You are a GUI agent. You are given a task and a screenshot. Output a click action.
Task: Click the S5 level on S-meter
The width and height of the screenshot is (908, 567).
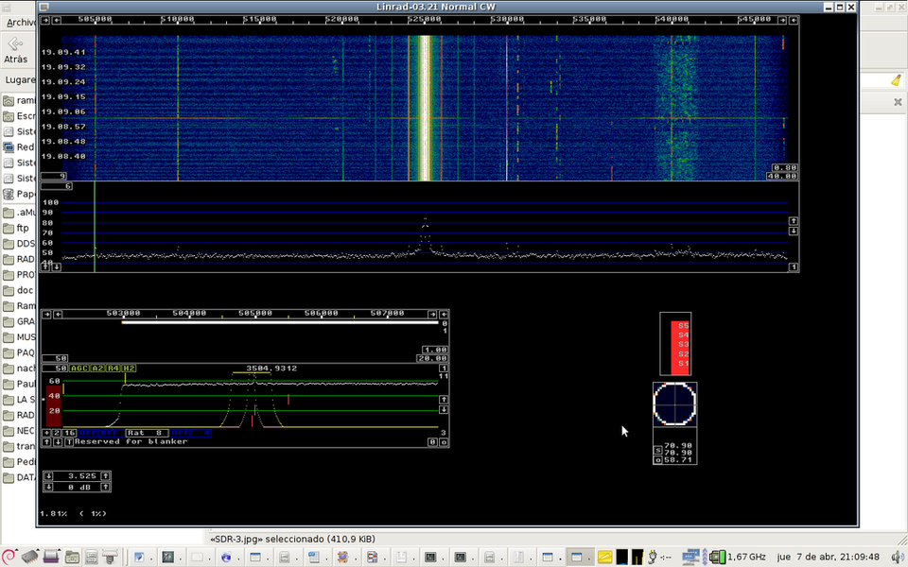coord(682,325)
